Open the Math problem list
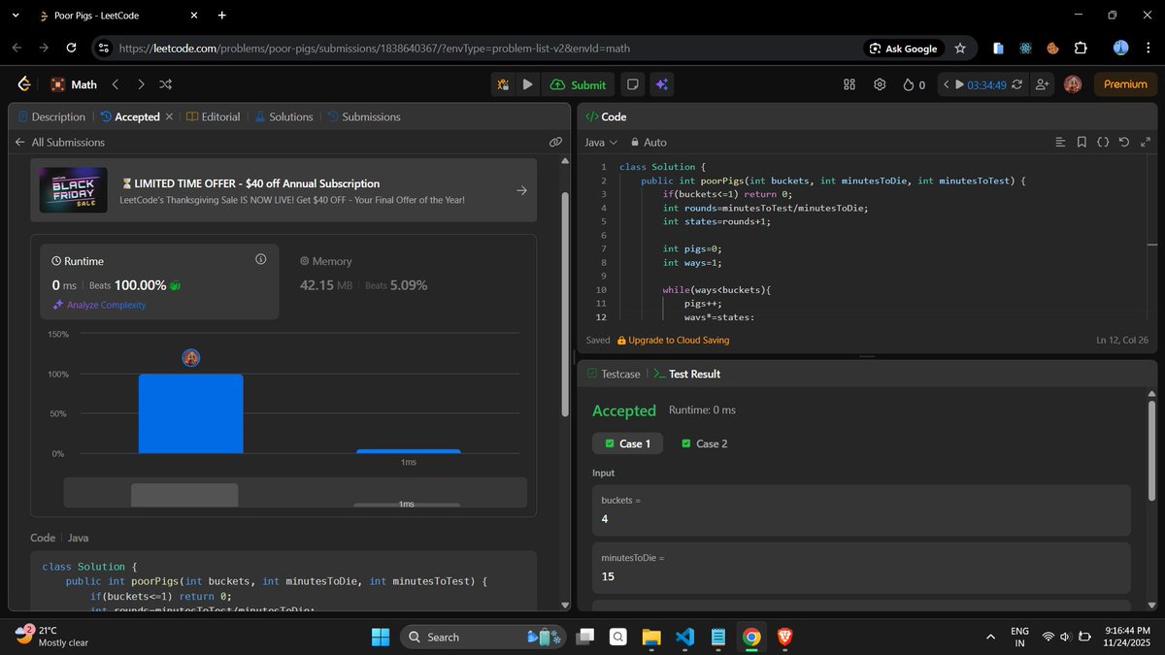The width and height of the screenshot is (1165, 655). [75, 84]
